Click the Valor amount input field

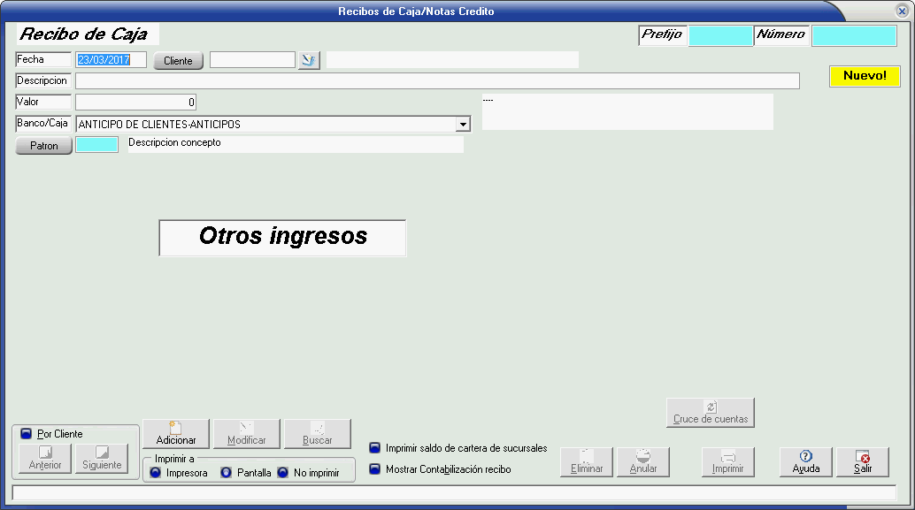135,103
